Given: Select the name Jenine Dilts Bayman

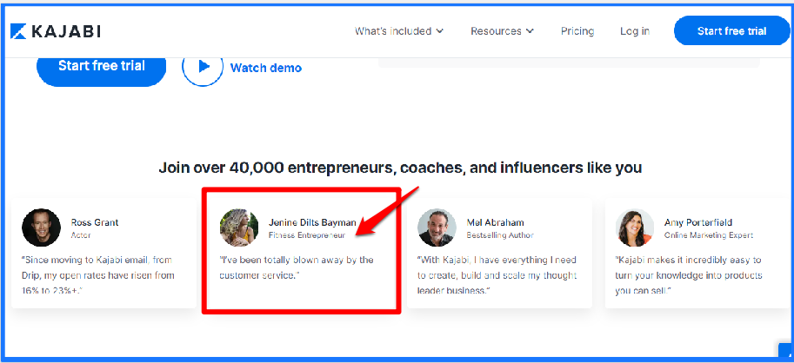Looking at the screenshot, I should tap(312, 222).
